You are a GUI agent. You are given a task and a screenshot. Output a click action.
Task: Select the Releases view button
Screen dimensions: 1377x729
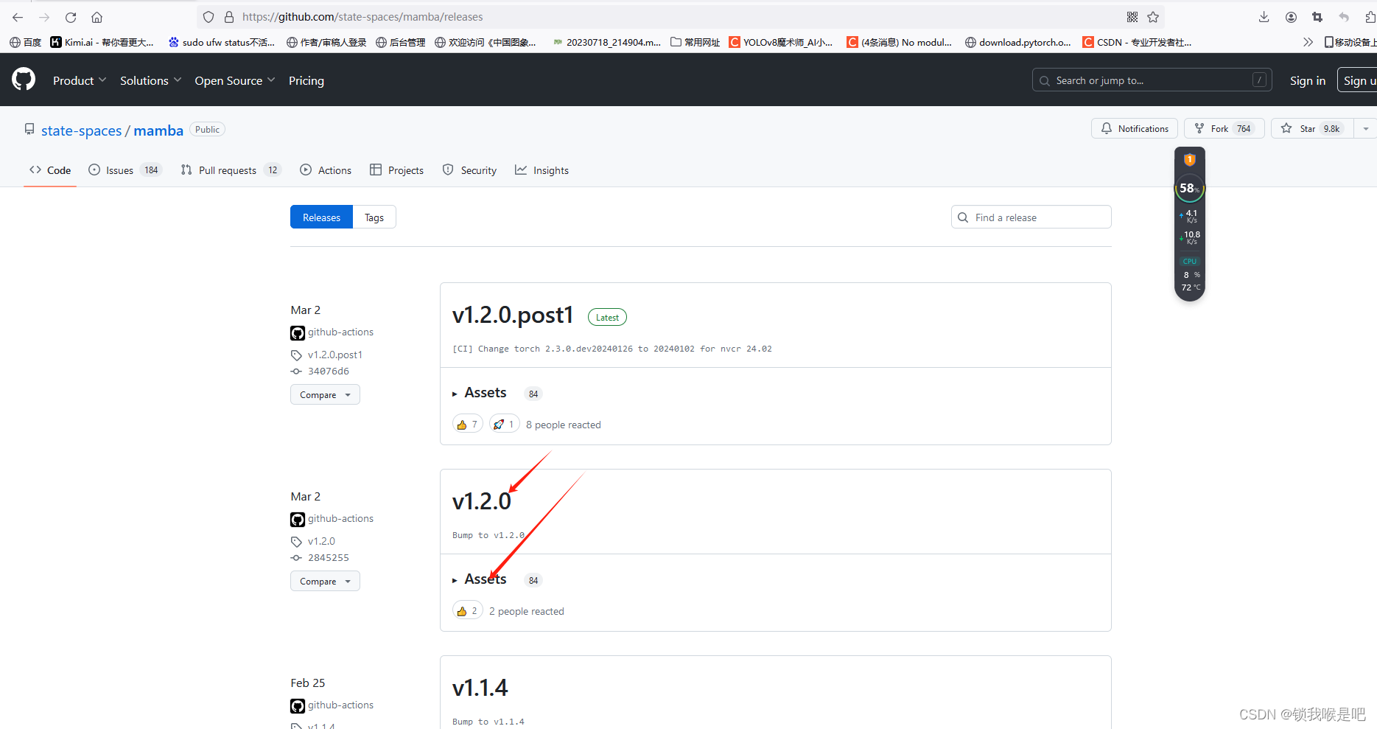(321, 217)
